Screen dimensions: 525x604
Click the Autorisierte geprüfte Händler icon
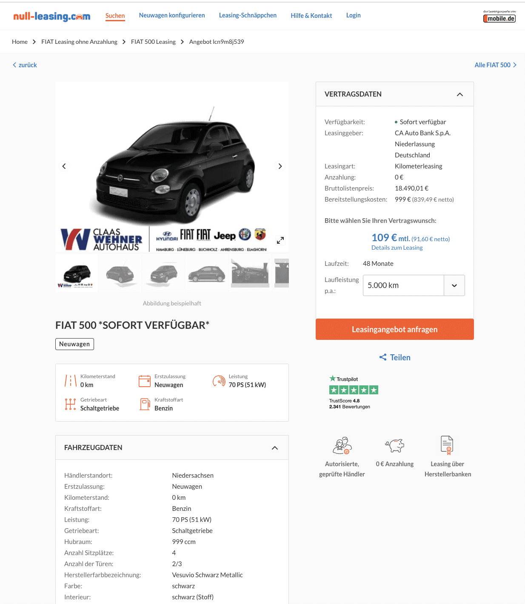click(342, 445)
